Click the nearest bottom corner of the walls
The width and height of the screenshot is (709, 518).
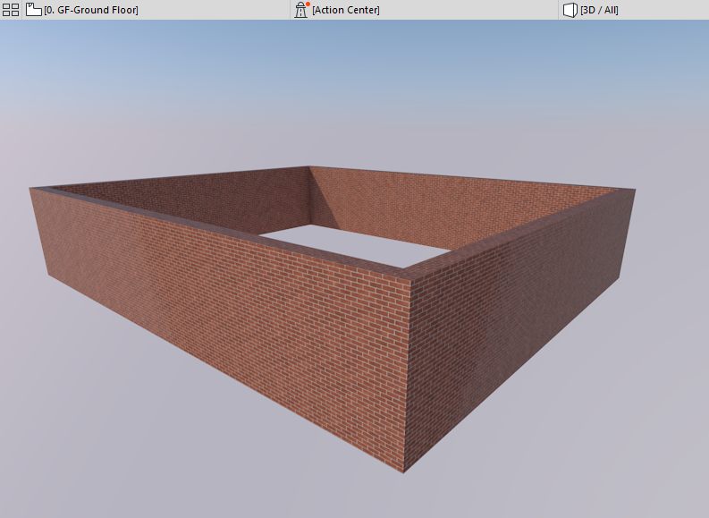(403, 472)
